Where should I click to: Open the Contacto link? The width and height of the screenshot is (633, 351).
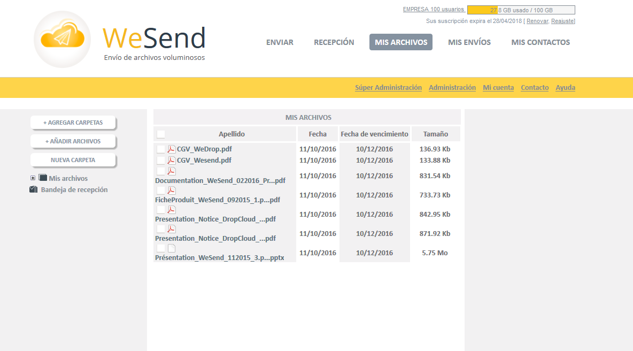point(535,87)
